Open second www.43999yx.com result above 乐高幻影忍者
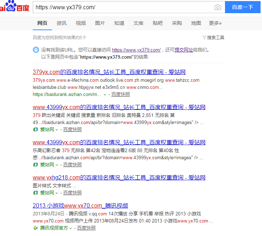The height and width of the screenshot is (236, 262). (119, 143)
